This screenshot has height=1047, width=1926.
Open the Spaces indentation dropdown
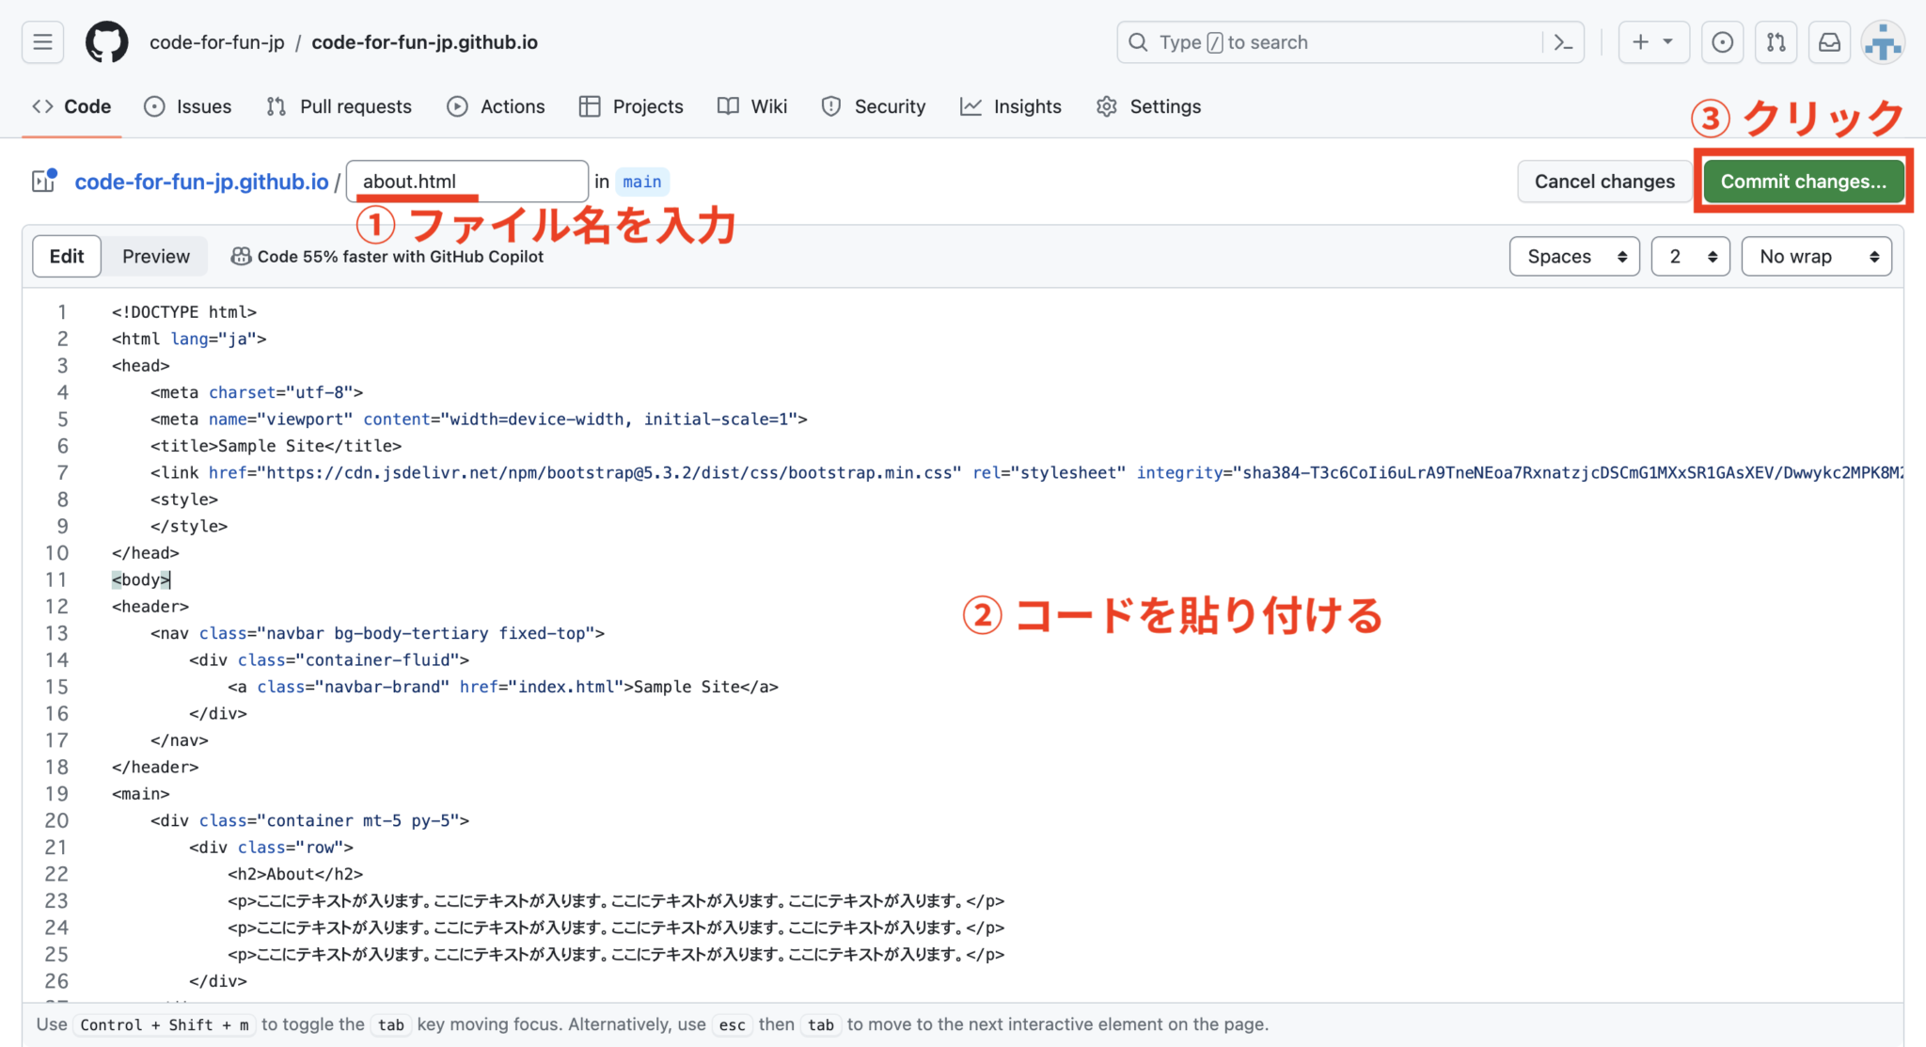1574,256
